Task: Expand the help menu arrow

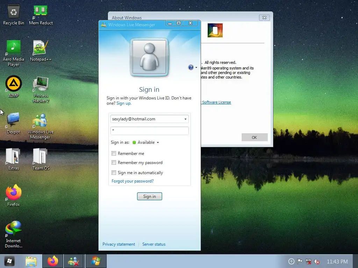Action: point(196,67)
